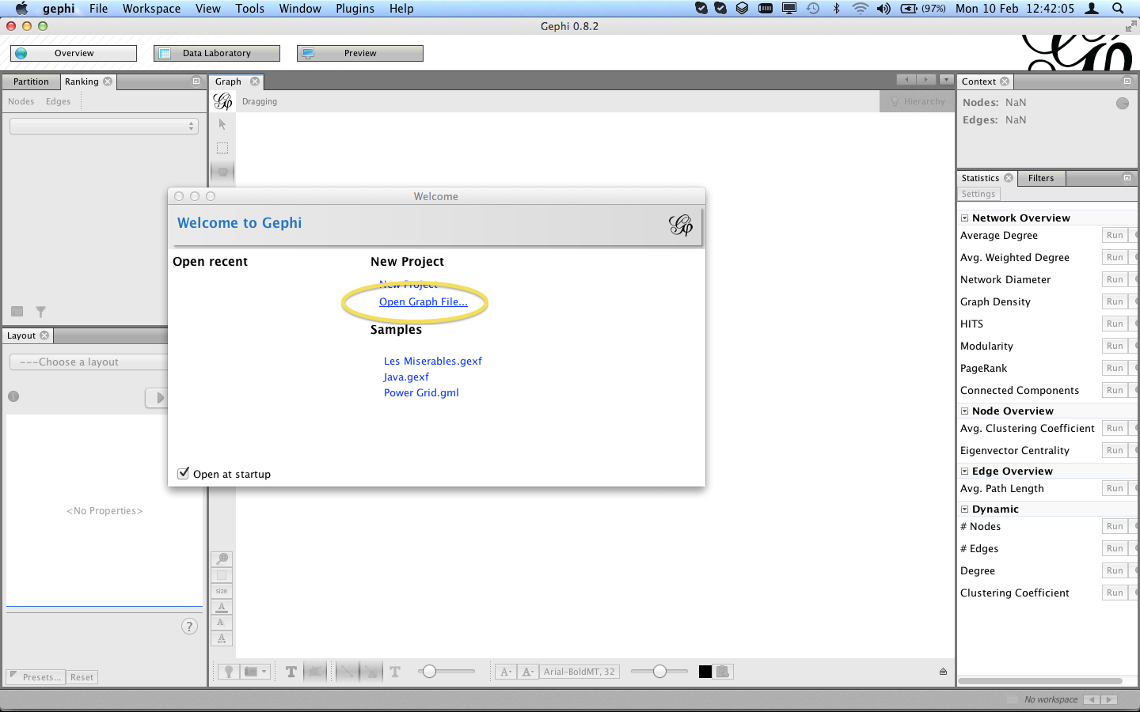Click the Statistics Settings button
The image size is (1140, 712).
(x=978, y=194)
